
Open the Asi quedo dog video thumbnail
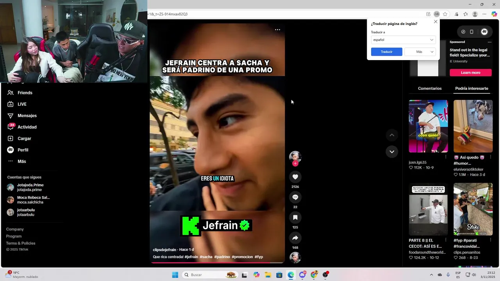click(473, 126)
